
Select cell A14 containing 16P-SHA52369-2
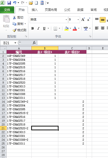click(x=19, y=102)
